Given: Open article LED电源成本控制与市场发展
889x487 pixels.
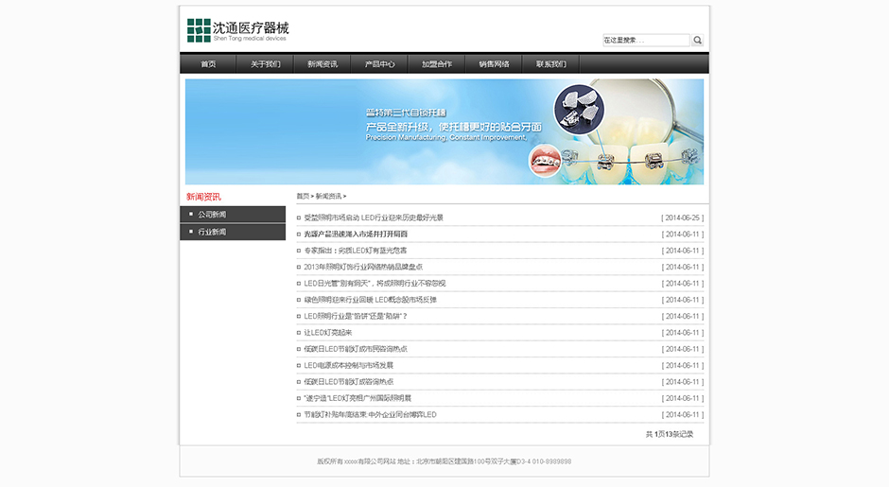Looking at the screenshot, I should [x=349, y=366].
